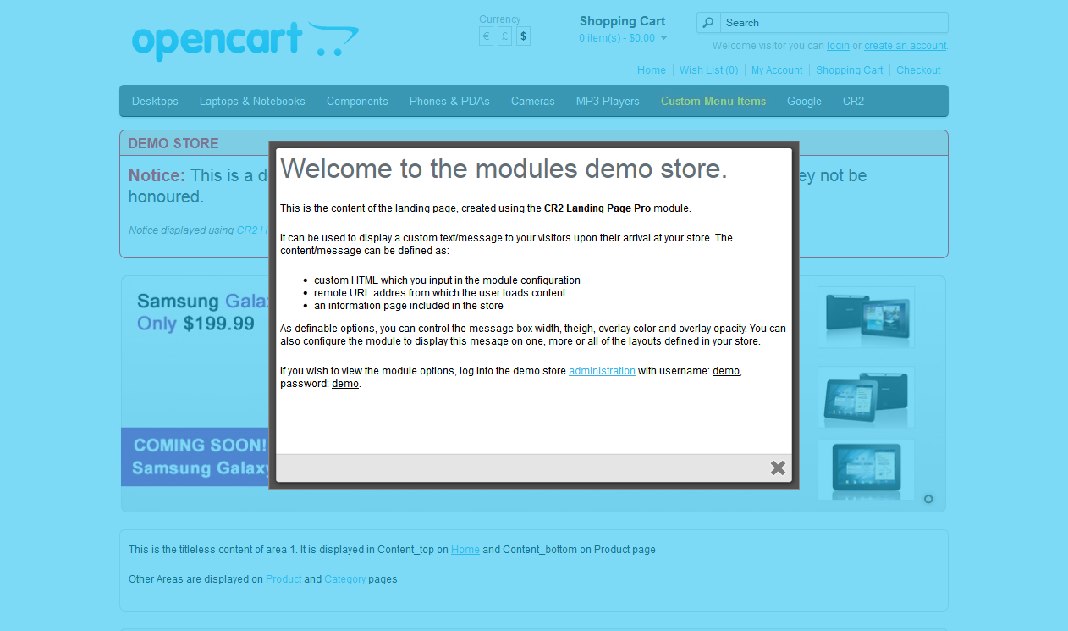This screenshot has width=1068, height=631.
Task: Select the Euro currency
Action: coord(486,36)
